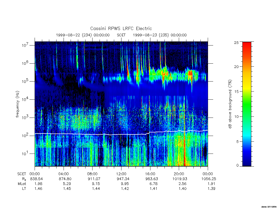Click the 10^5 frequency axis label
This screenshot has height=208, width=277.
(25, 81)
